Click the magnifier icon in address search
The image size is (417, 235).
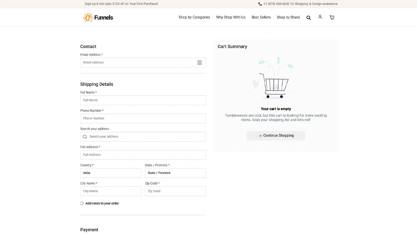85,137
